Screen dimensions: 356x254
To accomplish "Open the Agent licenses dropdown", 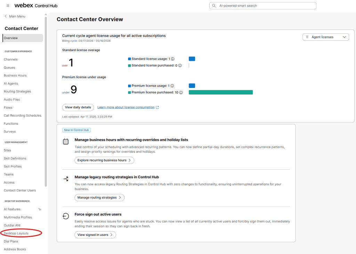I will [x=325, y=37].
